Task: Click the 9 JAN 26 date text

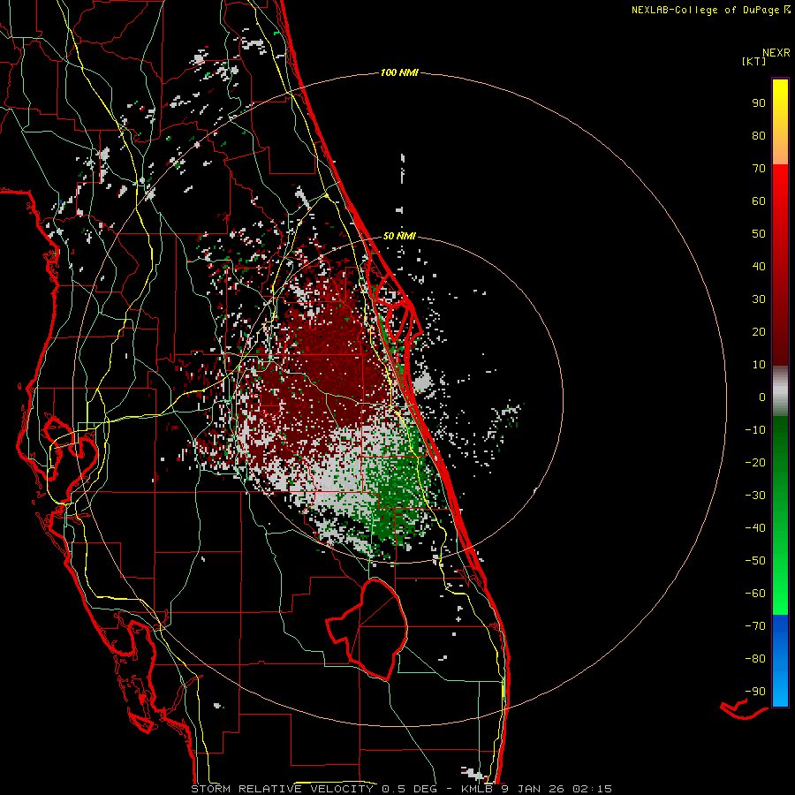Action: (x=533, y=789)
